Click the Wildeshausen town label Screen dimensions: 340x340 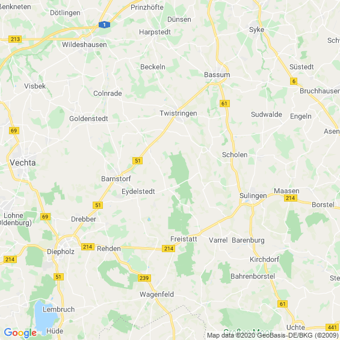tap(84, 45)
